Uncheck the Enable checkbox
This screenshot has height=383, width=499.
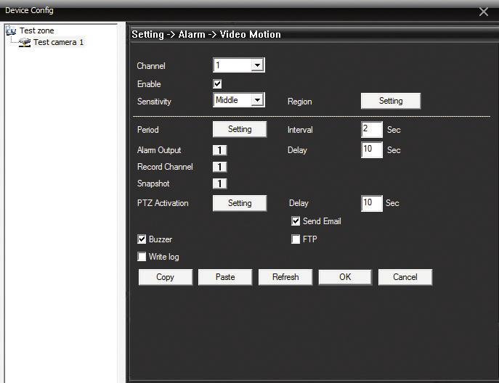coord(217,84)
